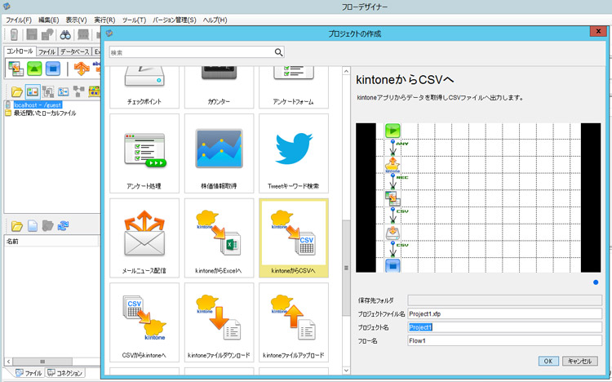Choose the カウンター template

coord(219,87)
